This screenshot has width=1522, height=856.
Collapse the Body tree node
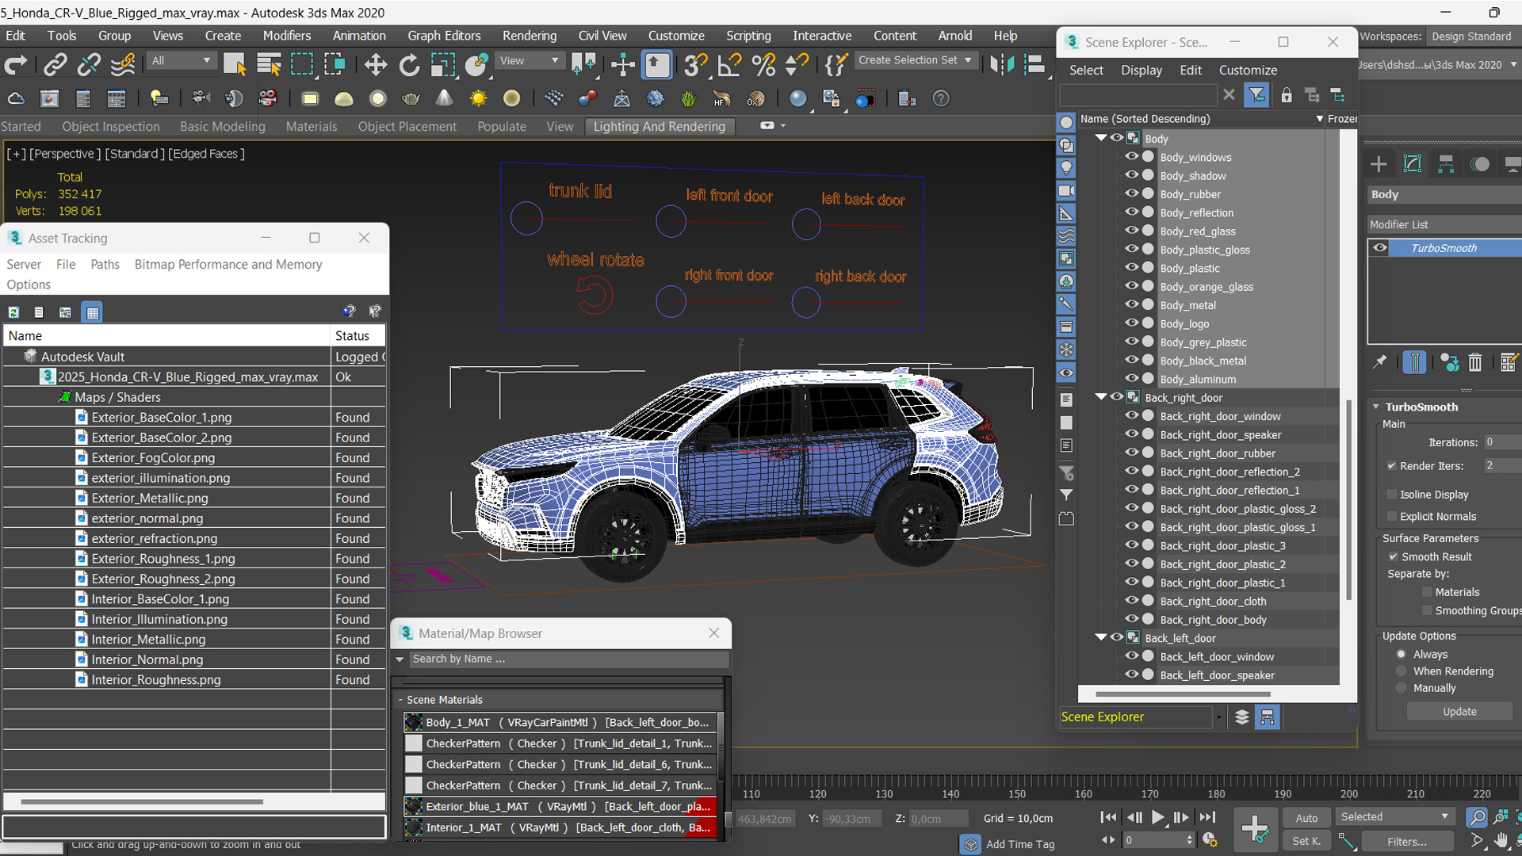1101,138
